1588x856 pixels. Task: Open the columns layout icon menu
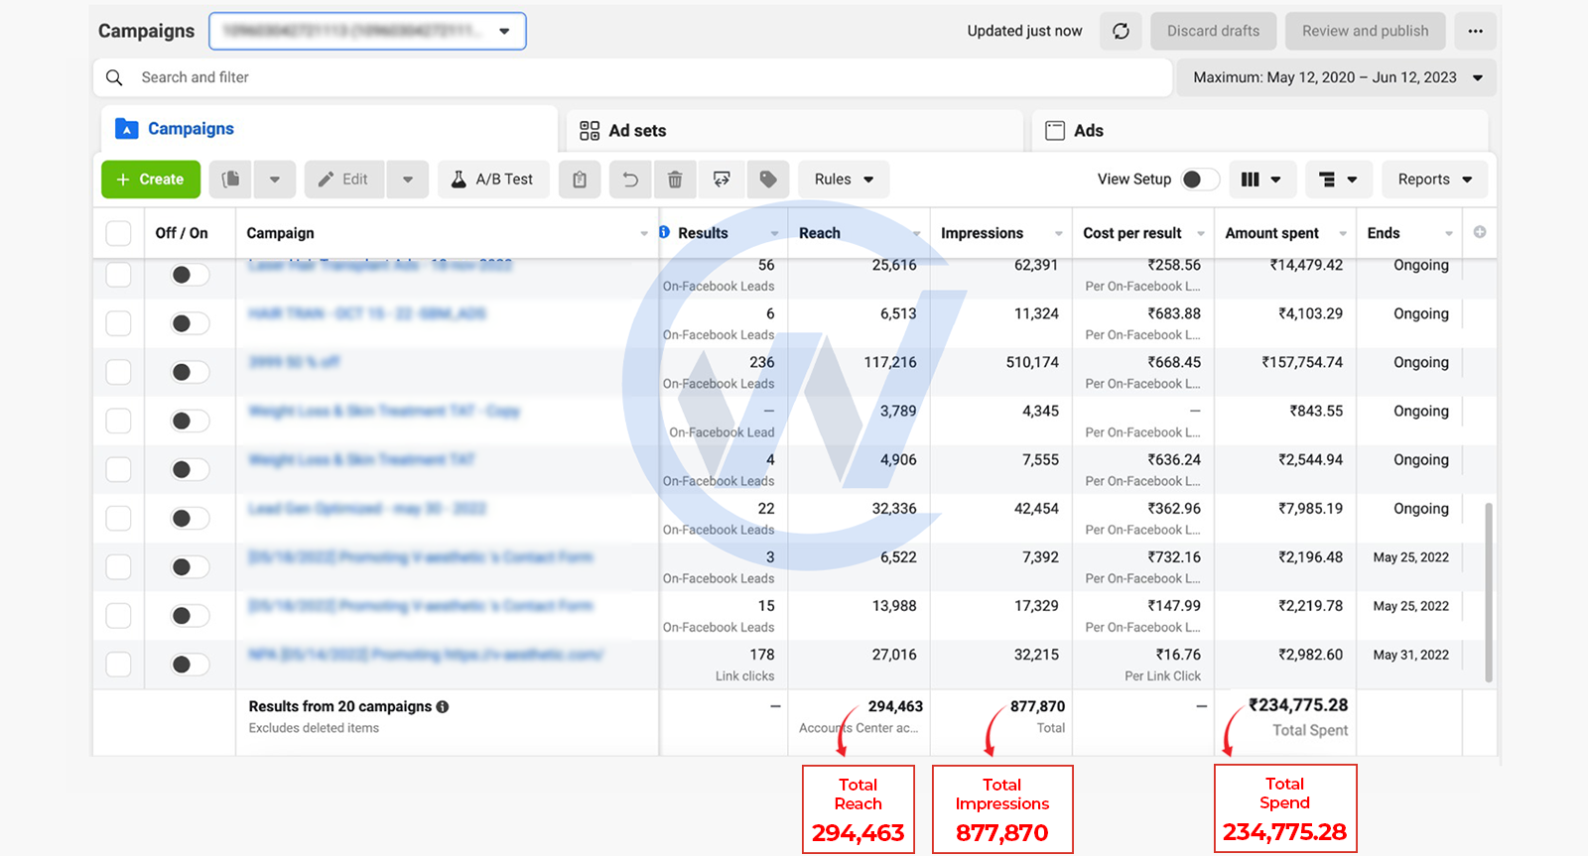click(x=1261, y=180)
